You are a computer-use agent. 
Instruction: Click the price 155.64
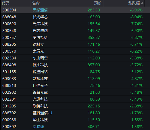[x=94, y=24]
